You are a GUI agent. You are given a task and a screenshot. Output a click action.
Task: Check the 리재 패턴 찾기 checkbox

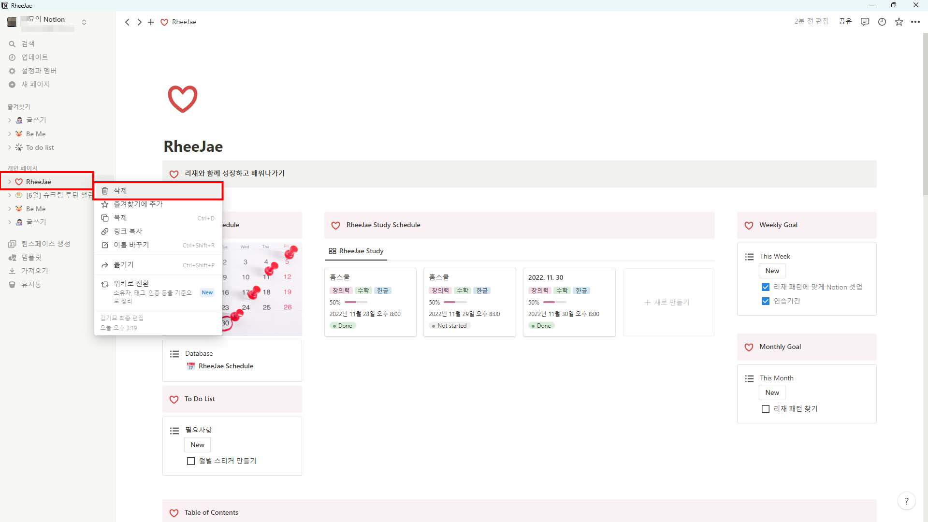tap(765, 409)
